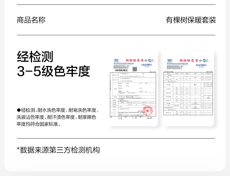Image resolution: width=230 pixels, height=176 pixels.
Task: Click the 经检测 heading text
Action: [35, 56]
